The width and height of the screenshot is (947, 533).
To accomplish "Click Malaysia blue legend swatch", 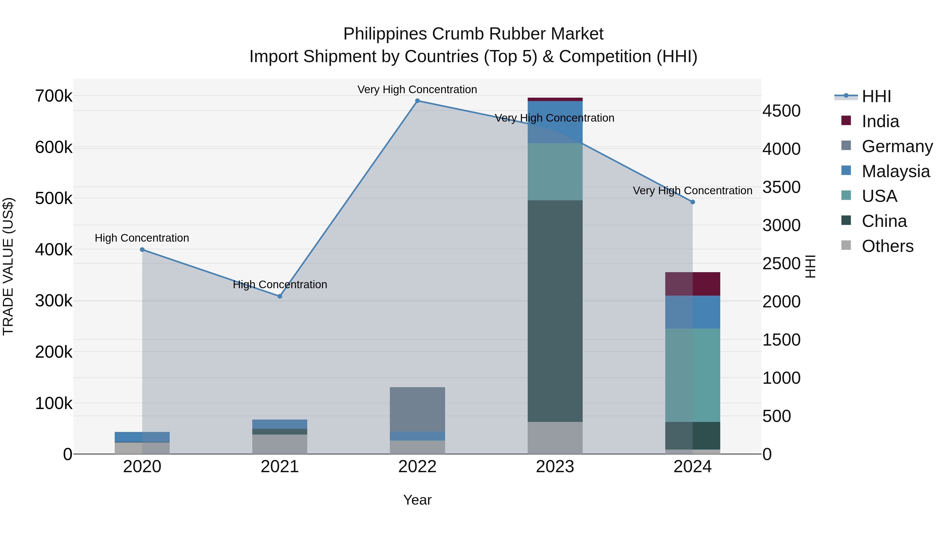I will click(x=846, y=170).
